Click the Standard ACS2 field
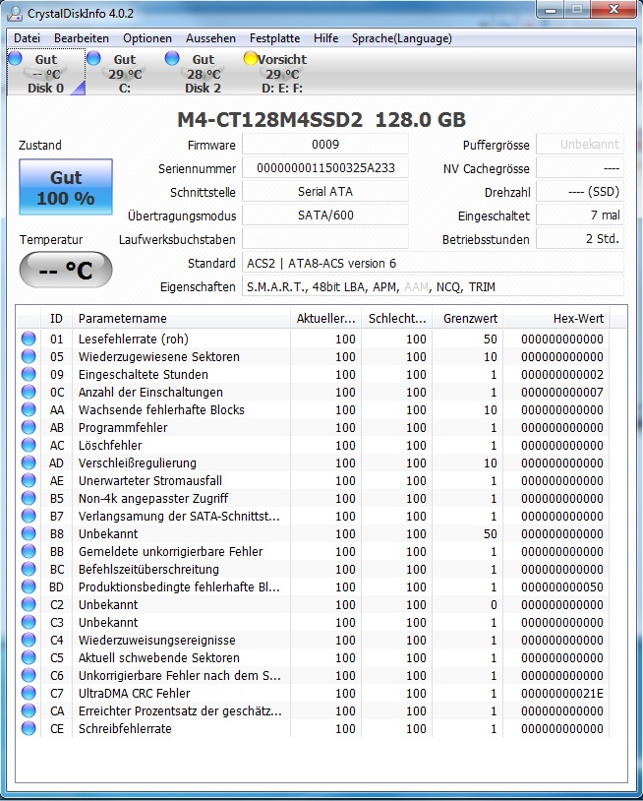 [433, 263]
